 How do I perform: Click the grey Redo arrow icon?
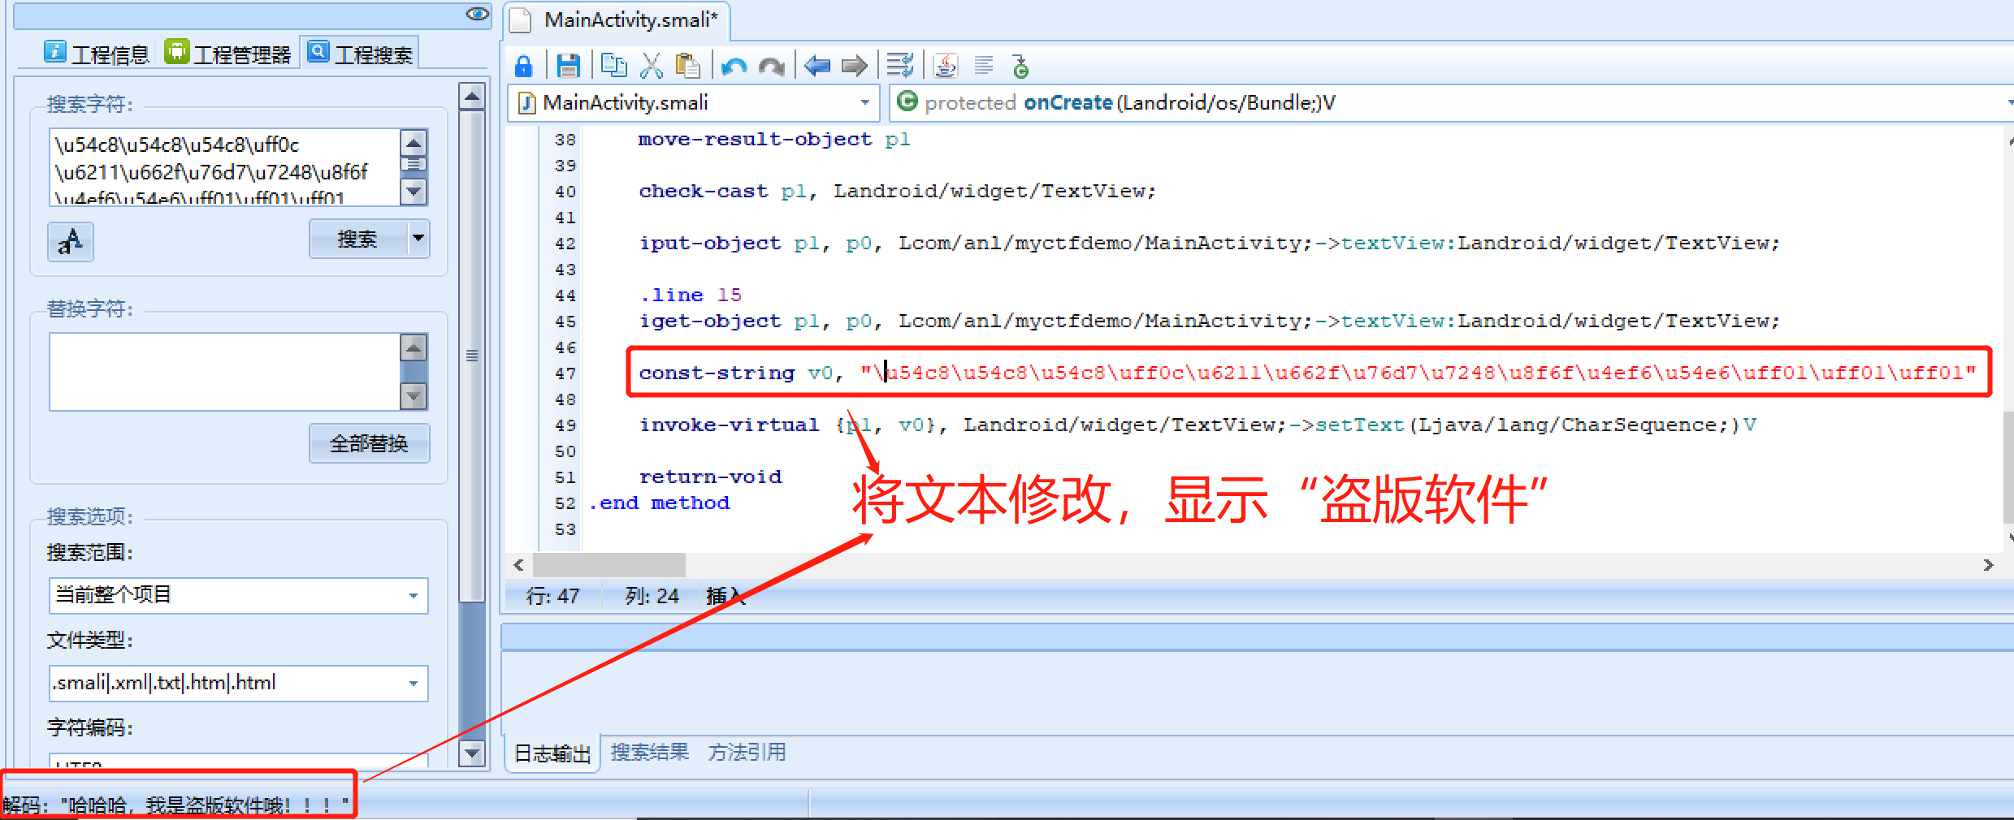pos(771,66)
